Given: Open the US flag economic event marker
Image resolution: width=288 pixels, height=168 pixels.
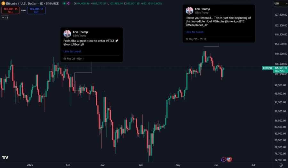Looking at the screenshot, I should coord(229,159).
